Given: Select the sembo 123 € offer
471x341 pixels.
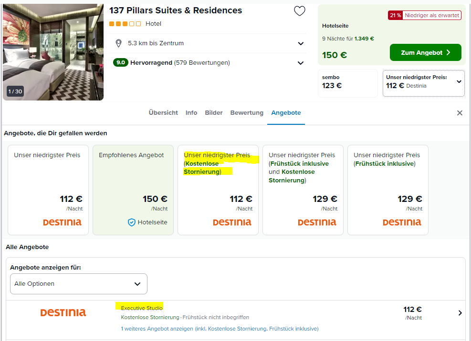Looking at the screenshot, I should pos(347,83).
